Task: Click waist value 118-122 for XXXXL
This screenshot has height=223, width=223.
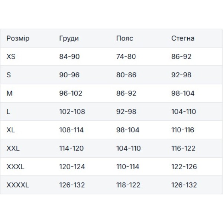Action: pyautogui.click(x=128, y=185)
